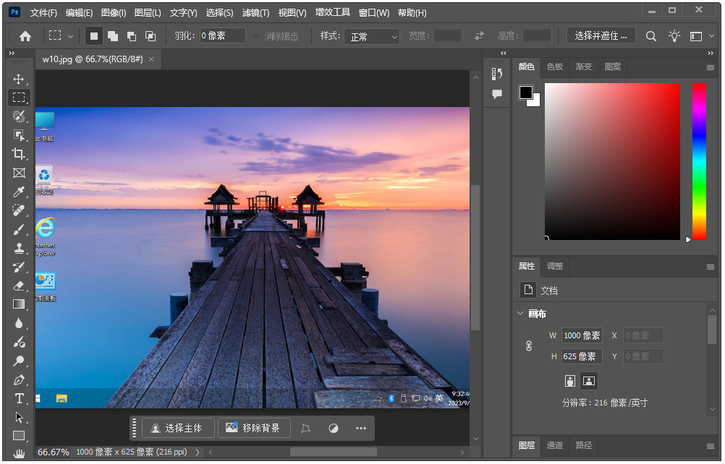
Task: Click the 选择主体 button
Action: [x=178, y=428]
